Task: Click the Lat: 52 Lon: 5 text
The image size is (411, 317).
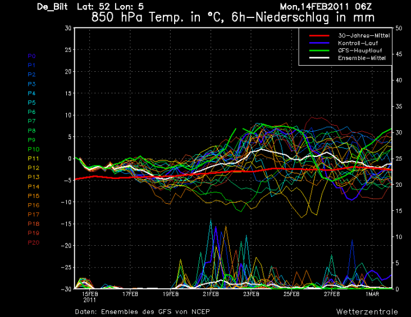Action: tap(110, 7)
